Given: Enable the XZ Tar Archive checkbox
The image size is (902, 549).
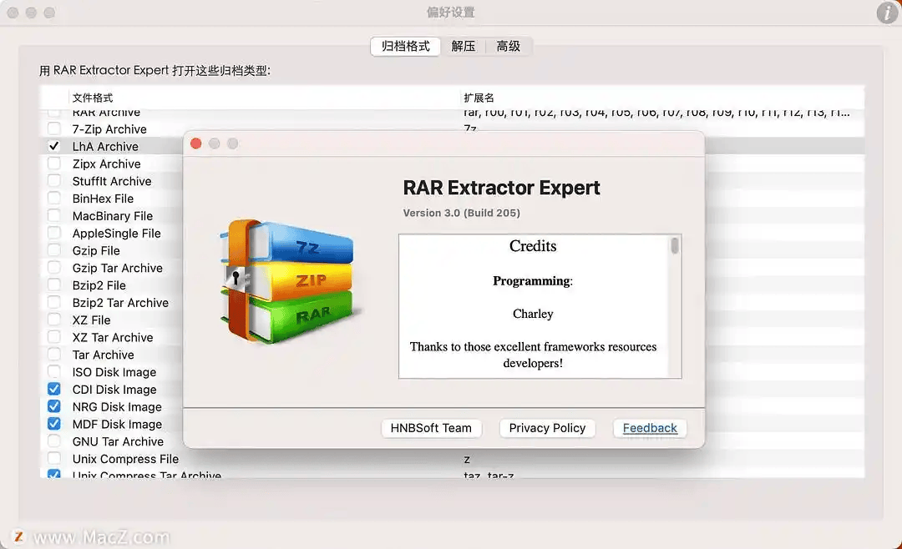Looking at the screenshot, I should pos(54,337).
